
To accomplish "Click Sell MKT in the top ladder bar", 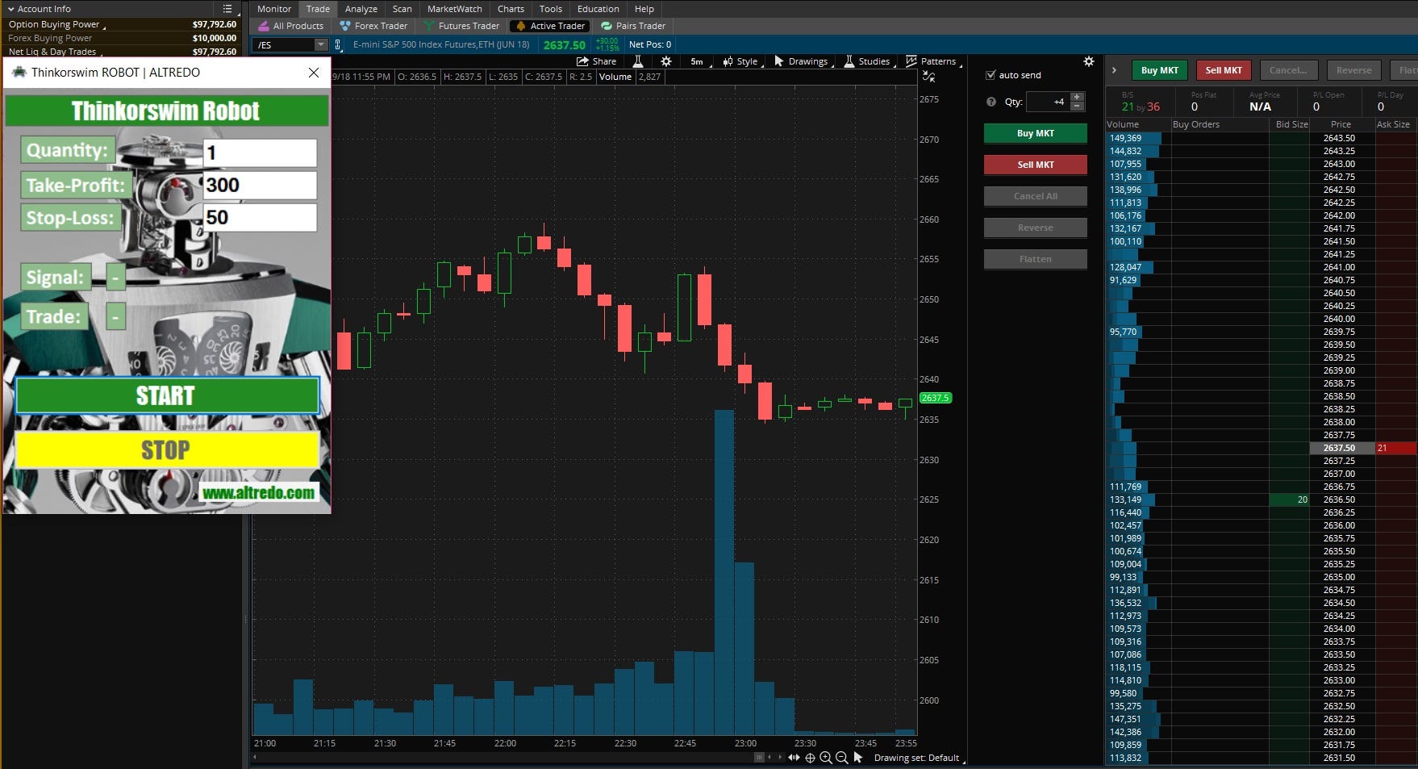I will pyautogui.click(x=1223, y=70).
